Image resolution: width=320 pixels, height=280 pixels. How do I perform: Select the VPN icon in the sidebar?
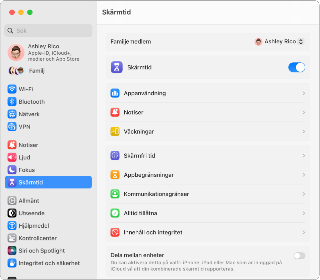[12, 126]
